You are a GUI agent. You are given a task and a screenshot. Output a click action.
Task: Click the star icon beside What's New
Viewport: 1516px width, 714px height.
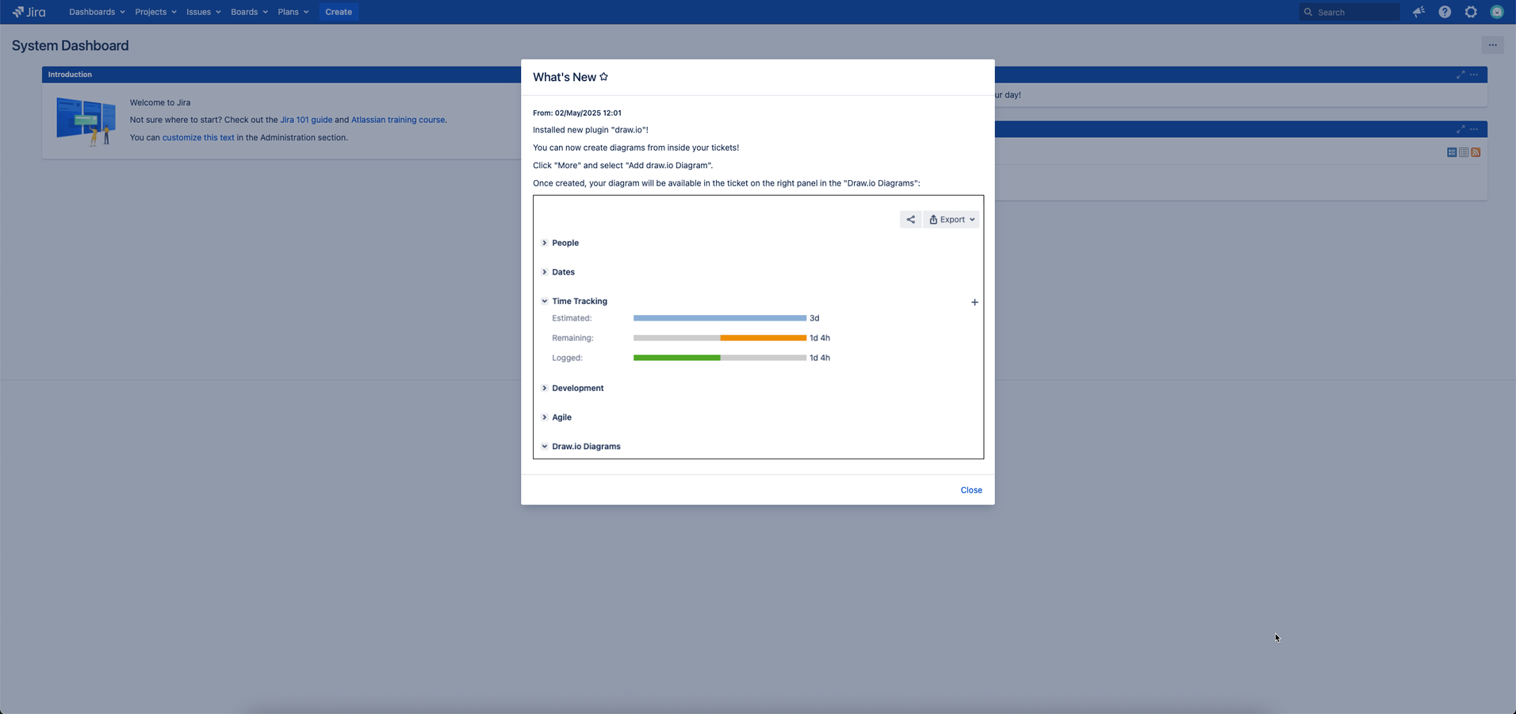tap(604, 77)
